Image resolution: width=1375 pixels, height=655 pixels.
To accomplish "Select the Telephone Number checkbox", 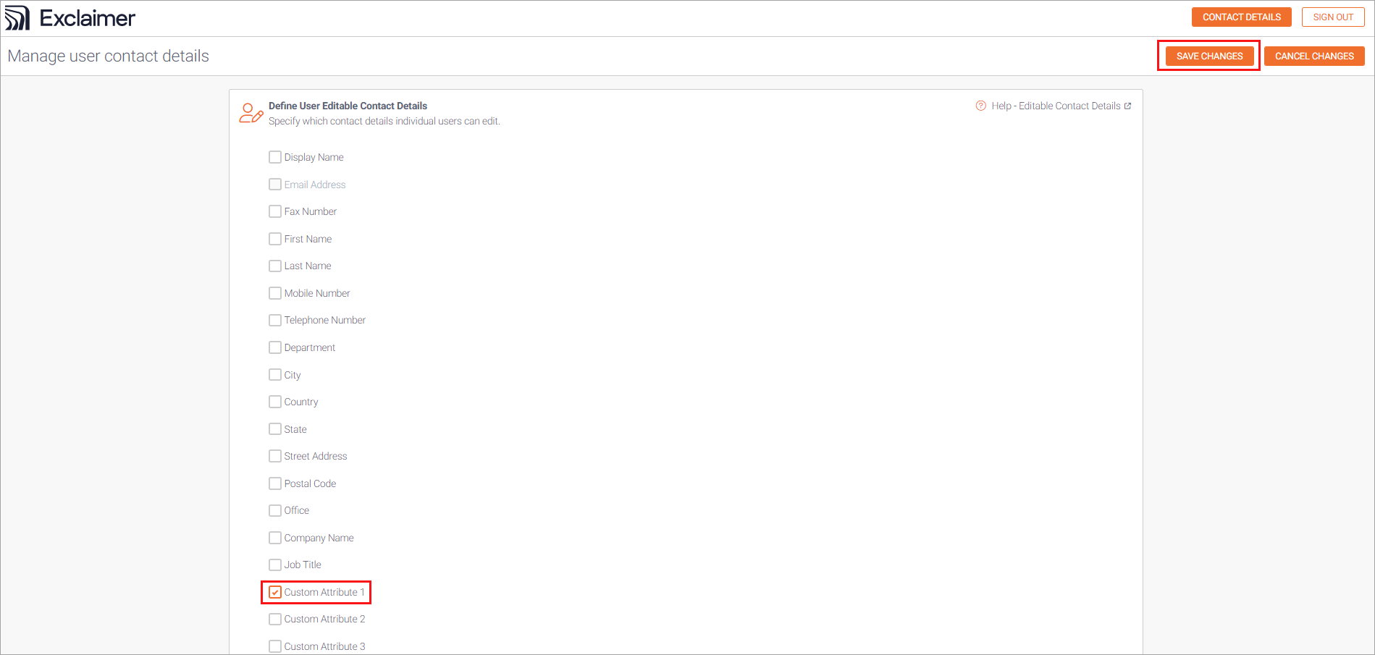I will coord(275,320).
